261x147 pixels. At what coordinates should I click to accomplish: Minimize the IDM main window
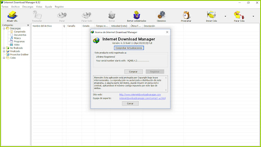[239, 3]
